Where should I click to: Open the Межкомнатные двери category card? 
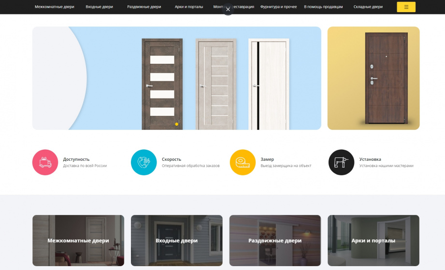click(78, 241)
